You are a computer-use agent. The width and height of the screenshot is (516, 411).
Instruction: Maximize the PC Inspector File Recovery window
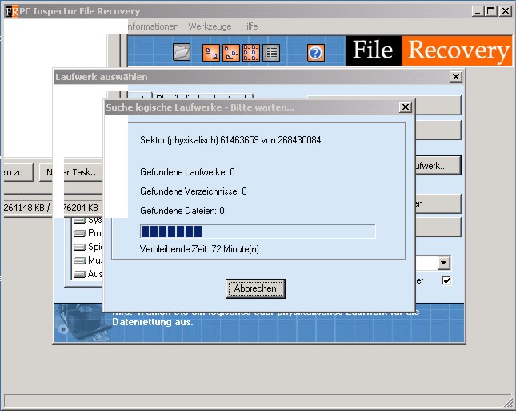click(x=490, y=11)
